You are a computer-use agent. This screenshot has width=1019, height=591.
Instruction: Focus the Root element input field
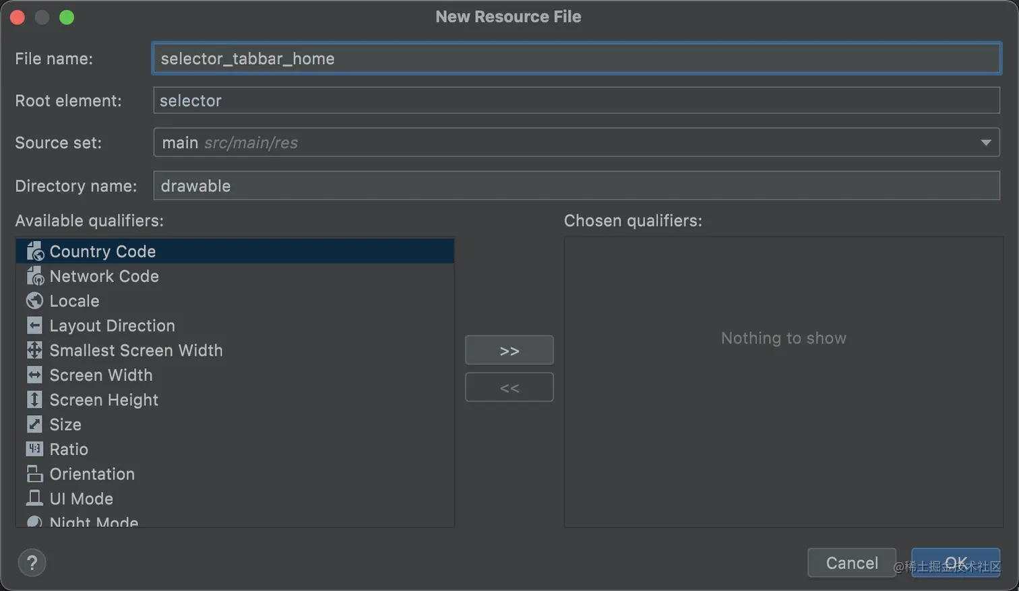pyautogui.click(x=577, y=100)
